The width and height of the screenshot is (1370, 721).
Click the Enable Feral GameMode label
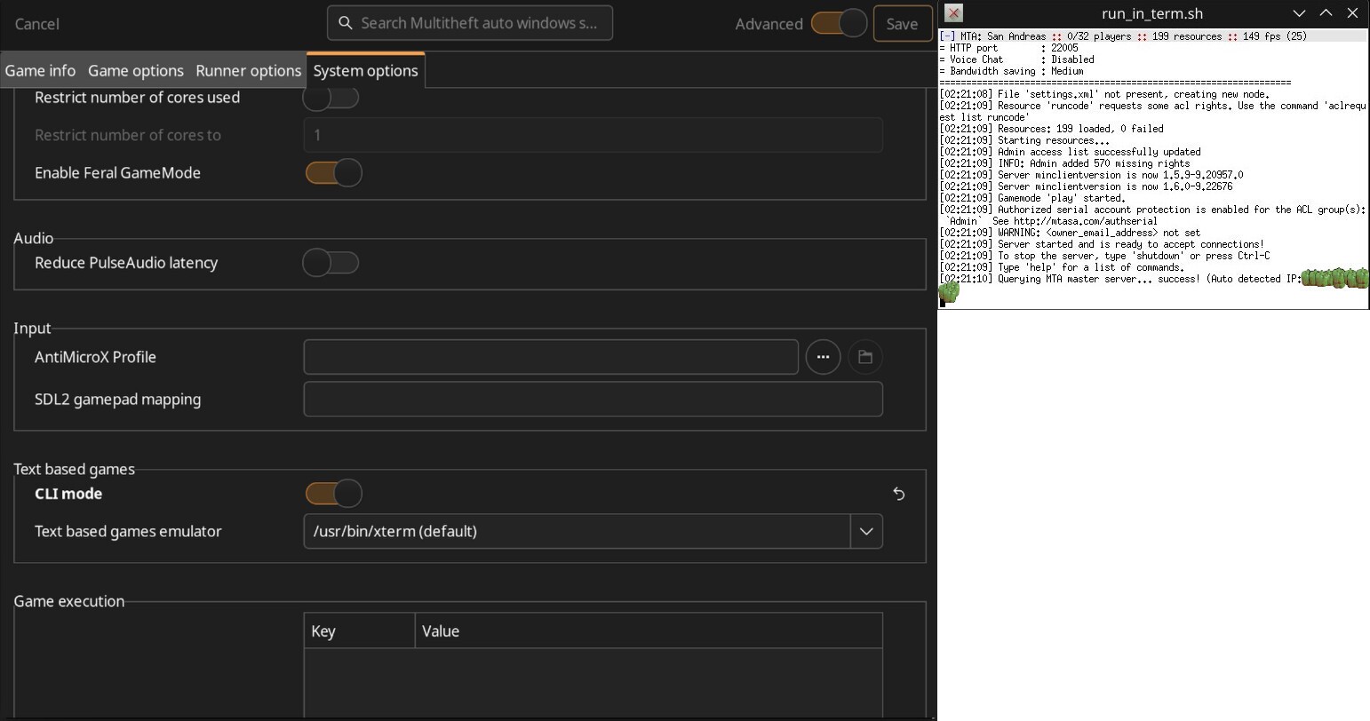tap(117, 173)
